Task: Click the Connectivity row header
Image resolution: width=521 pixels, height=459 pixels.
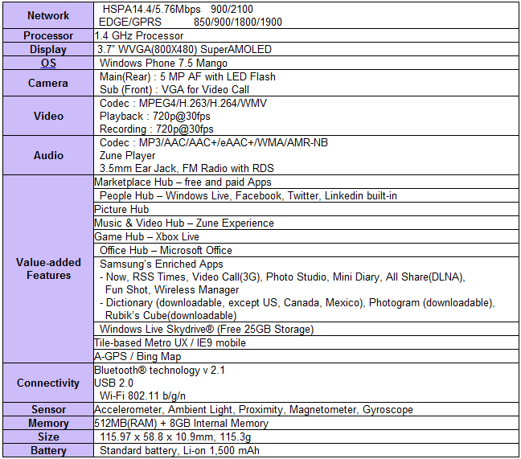Action: tap(48, 383)
